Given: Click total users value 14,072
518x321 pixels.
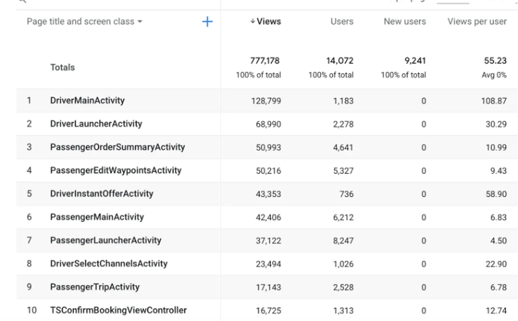Looking at the screenshot, I should point(340,61).
